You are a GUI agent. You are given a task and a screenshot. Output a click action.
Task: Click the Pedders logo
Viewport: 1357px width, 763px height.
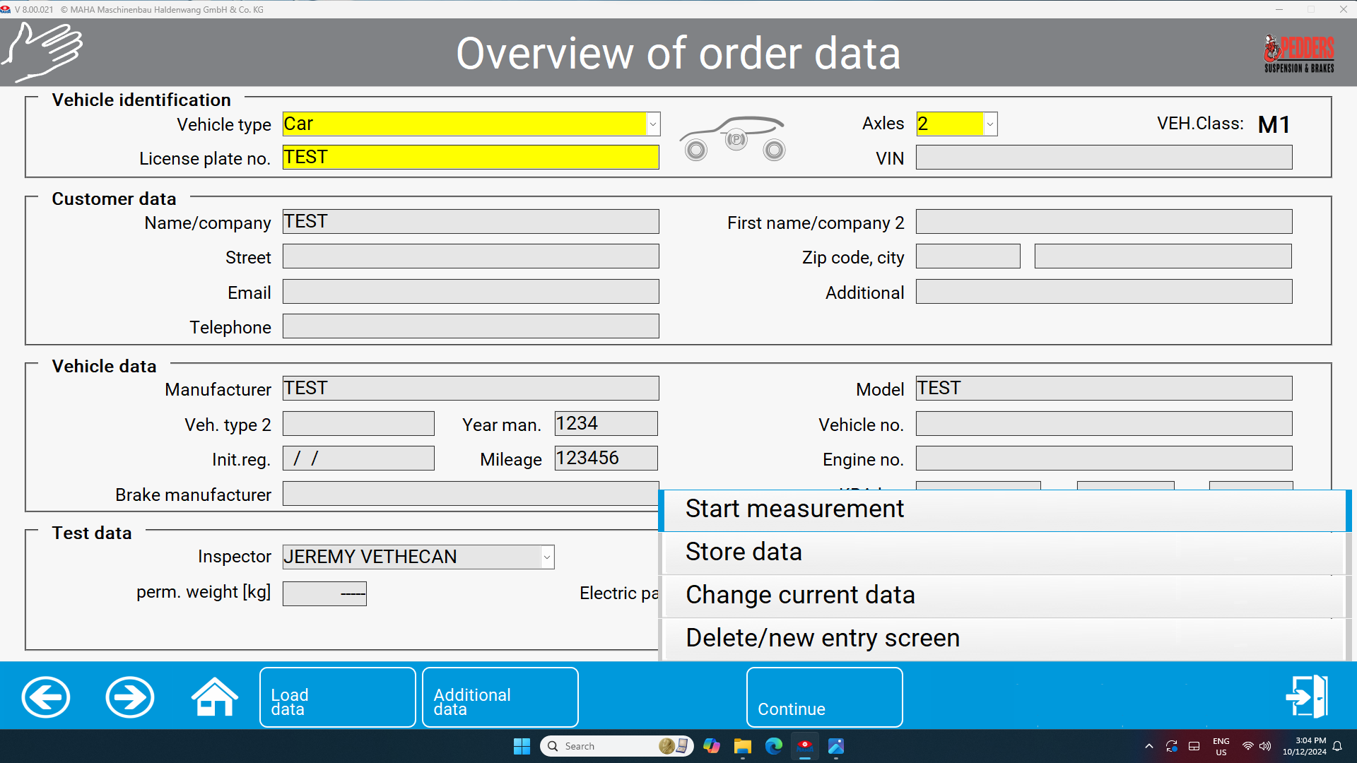1299,54
